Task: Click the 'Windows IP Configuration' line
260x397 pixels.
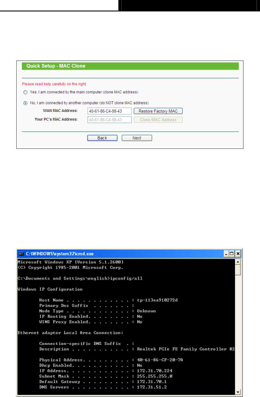Action: coord(50,289)
